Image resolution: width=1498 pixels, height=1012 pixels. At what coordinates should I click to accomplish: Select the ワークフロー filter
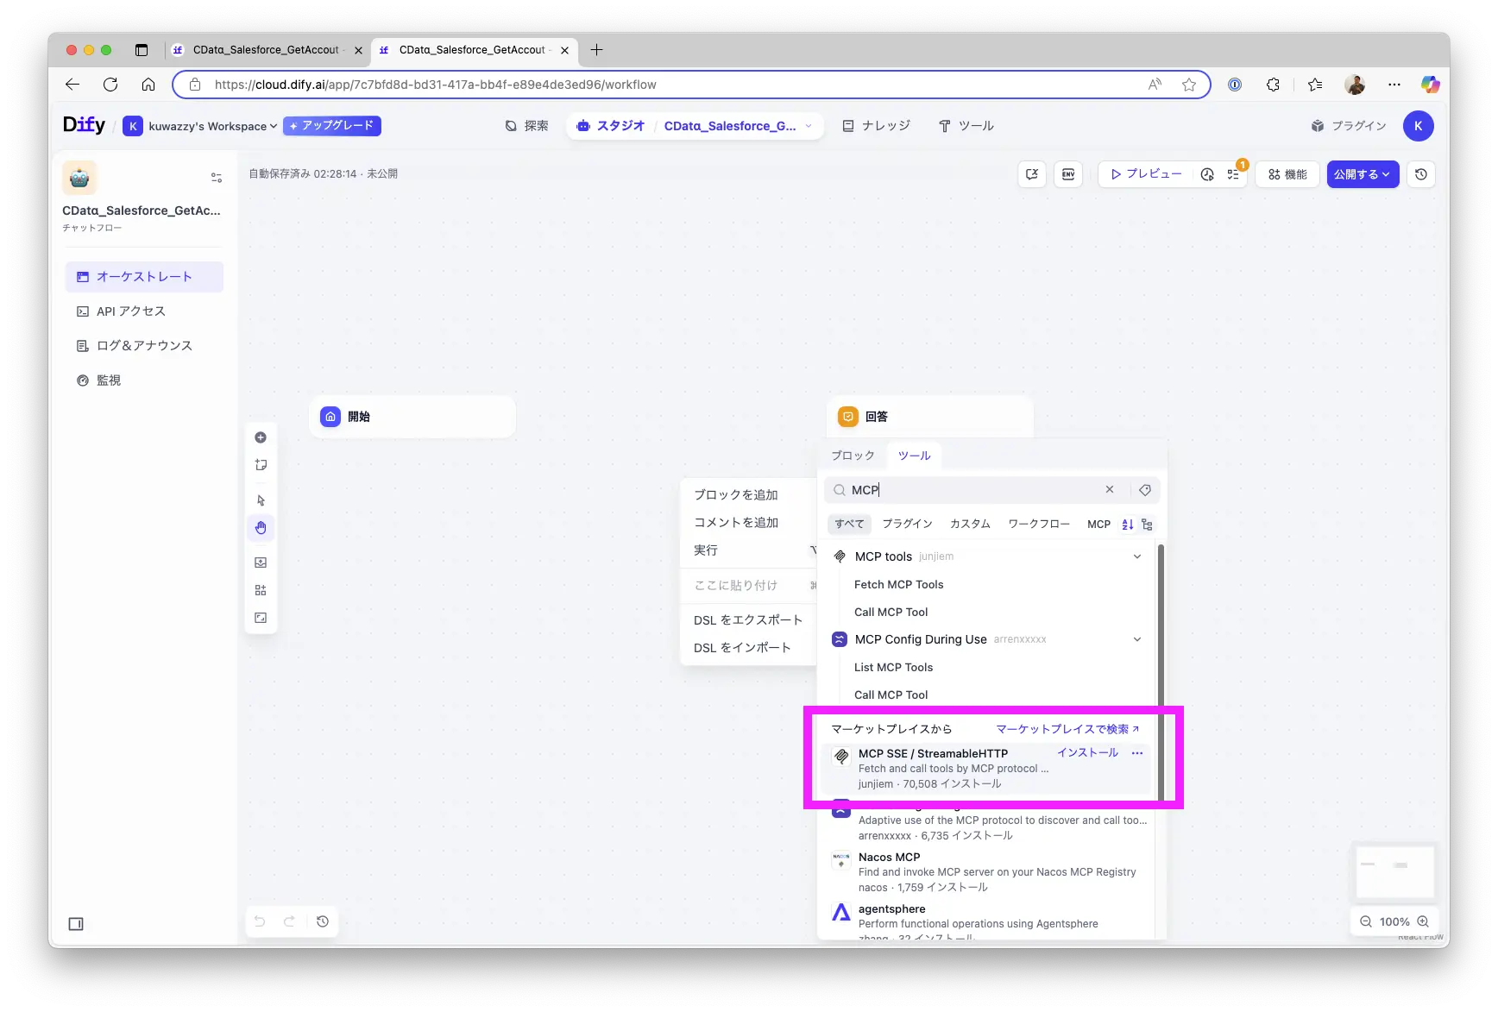(1039, 524)
